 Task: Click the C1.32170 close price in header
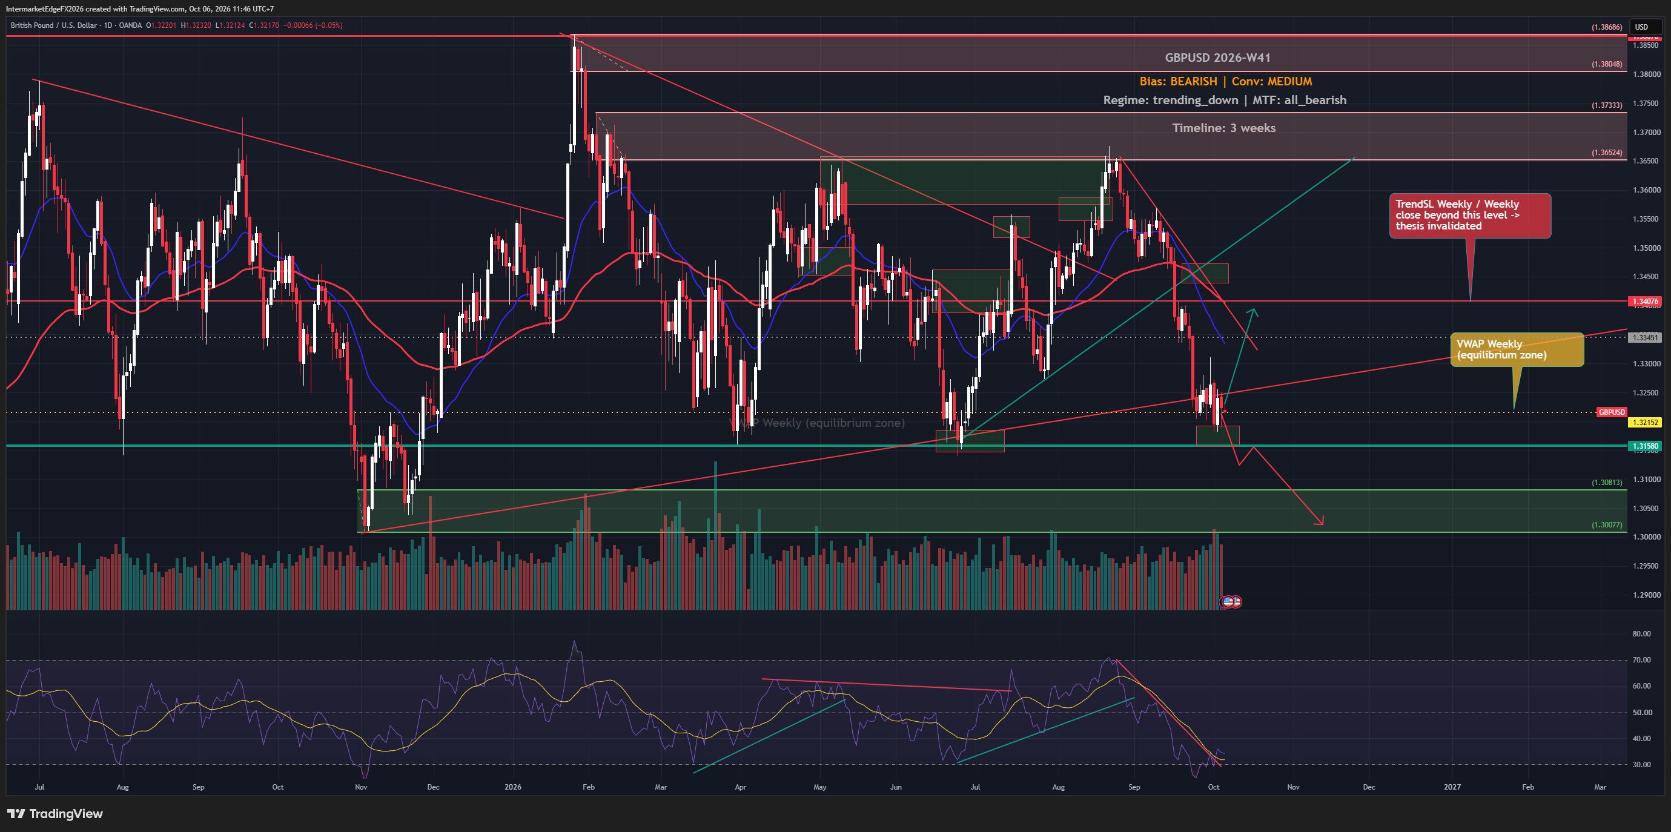click(x=264, y=25)
